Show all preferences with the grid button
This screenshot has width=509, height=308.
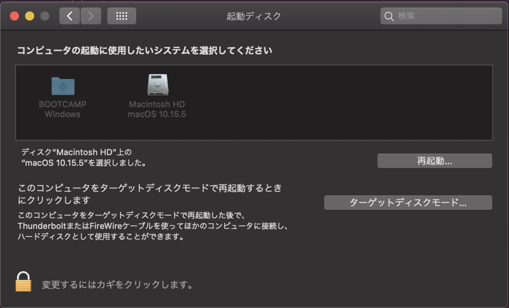[x=122, y=16]
